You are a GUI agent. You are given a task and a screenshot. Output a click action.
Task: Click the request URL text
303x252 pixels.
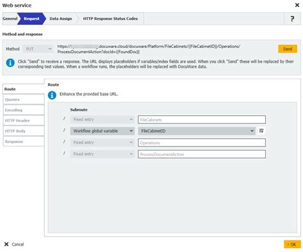tap(148, 49)
